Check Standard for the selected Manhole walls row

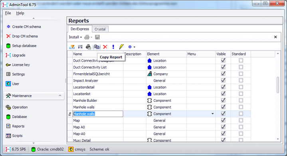(x=241, y=114)
